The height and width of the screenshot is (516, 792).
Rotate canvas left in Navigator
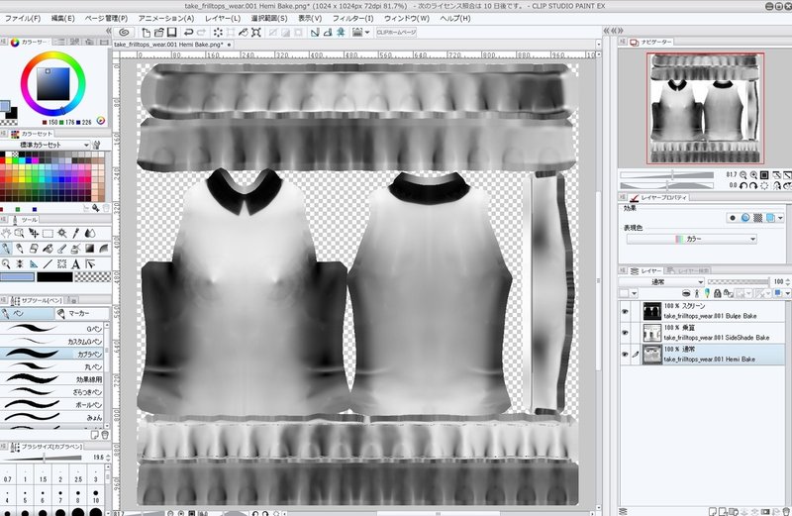pyautogui.click(x=743, y=185)
